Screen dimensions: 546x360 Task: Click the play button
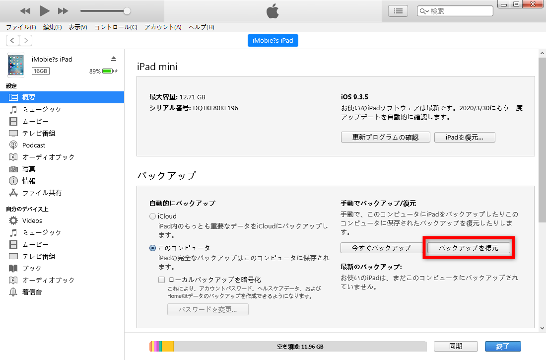pos(44,11)
